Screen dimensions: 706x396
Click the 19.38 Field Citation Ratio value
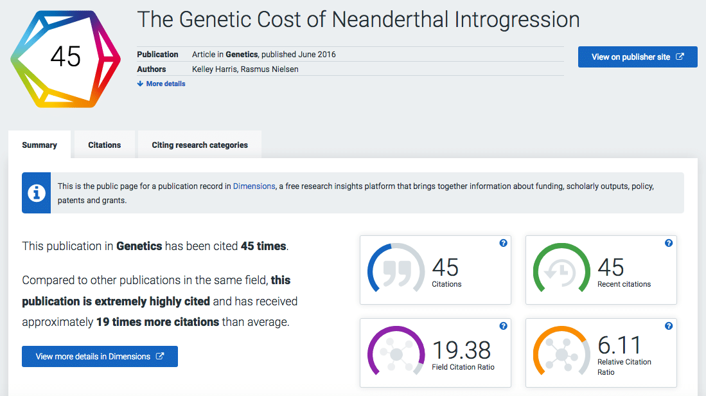click(461, 350)
